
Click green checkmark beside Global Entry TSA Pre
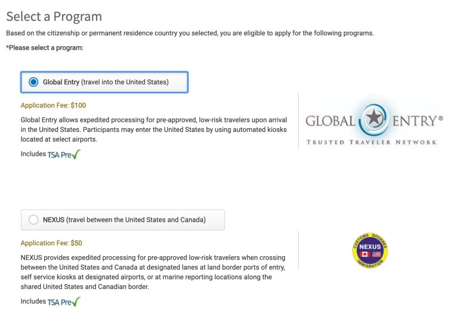pyautogui.click(x=77, y=154)
